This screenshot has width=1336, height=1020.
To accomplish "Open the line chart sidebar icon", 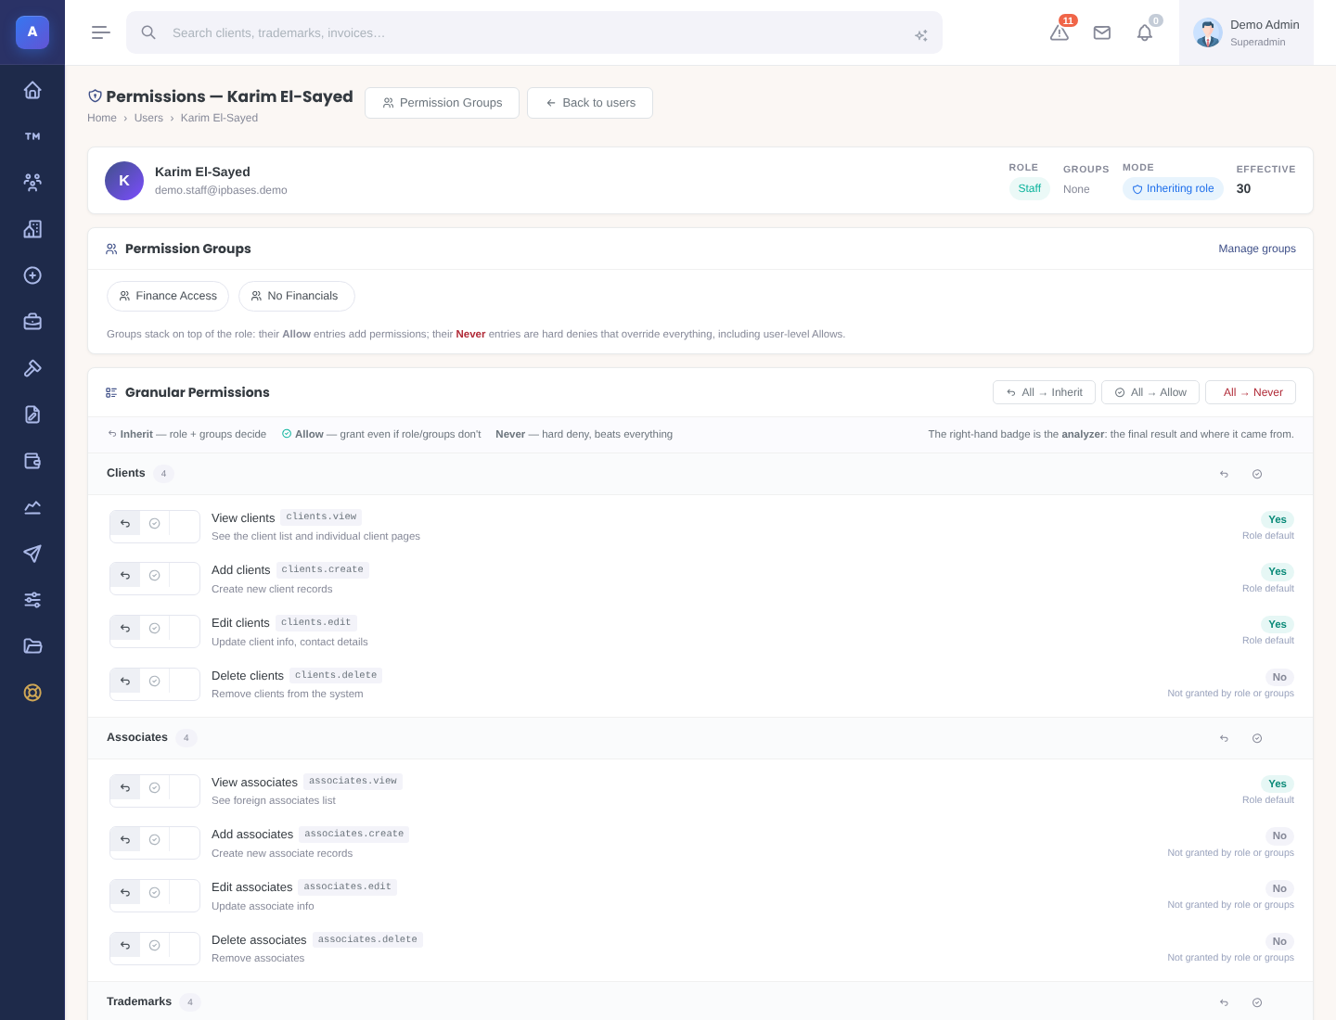I will coord(32,507).
